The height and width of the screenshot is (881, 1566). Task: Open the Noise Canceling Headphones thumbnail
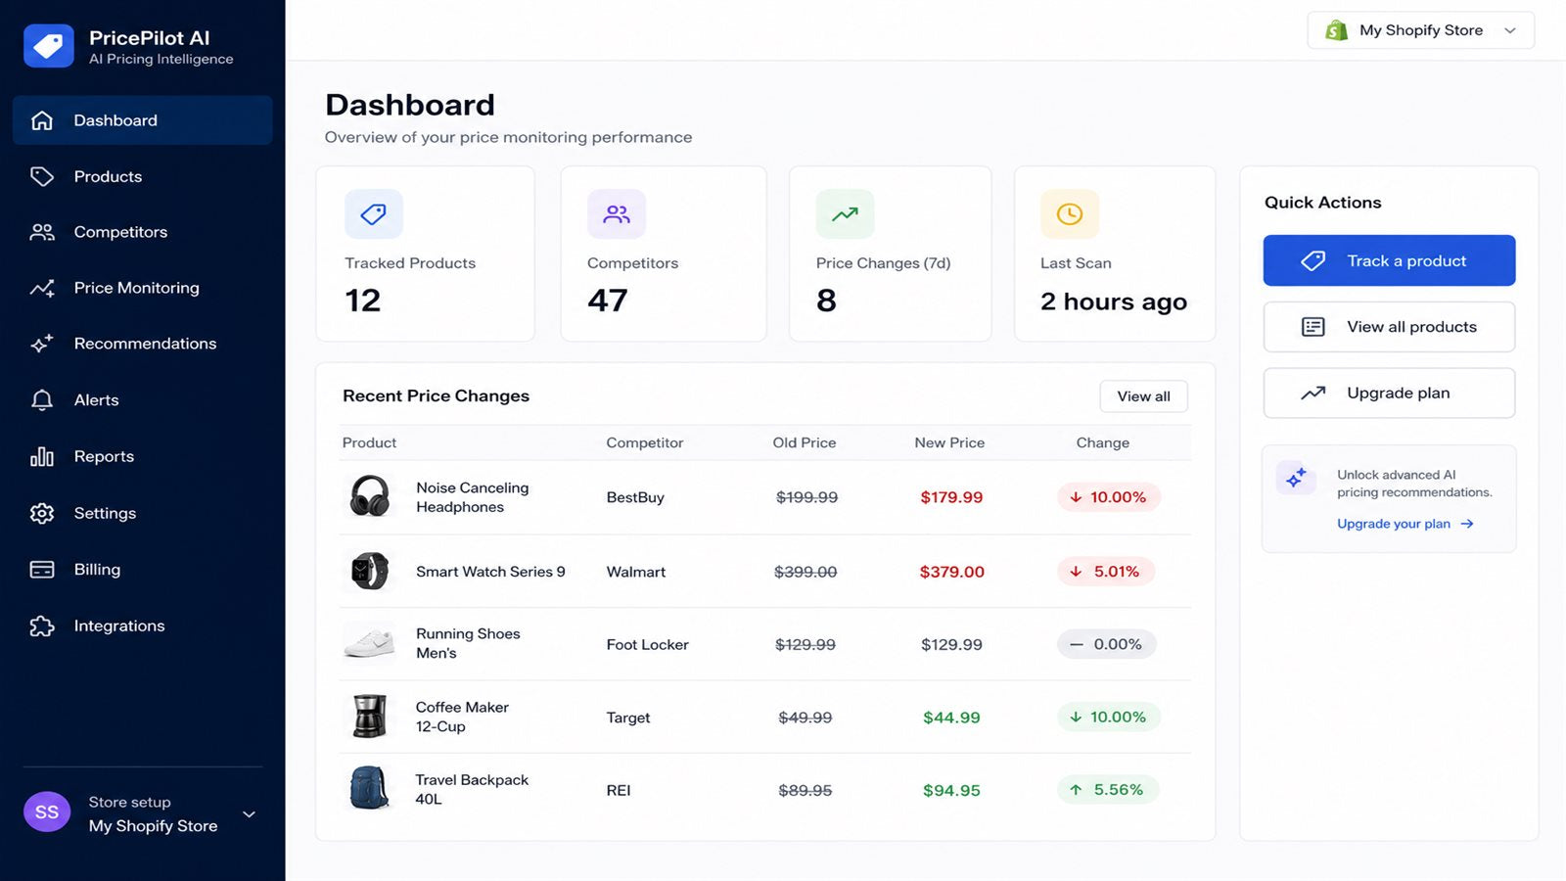click(370, 496)
